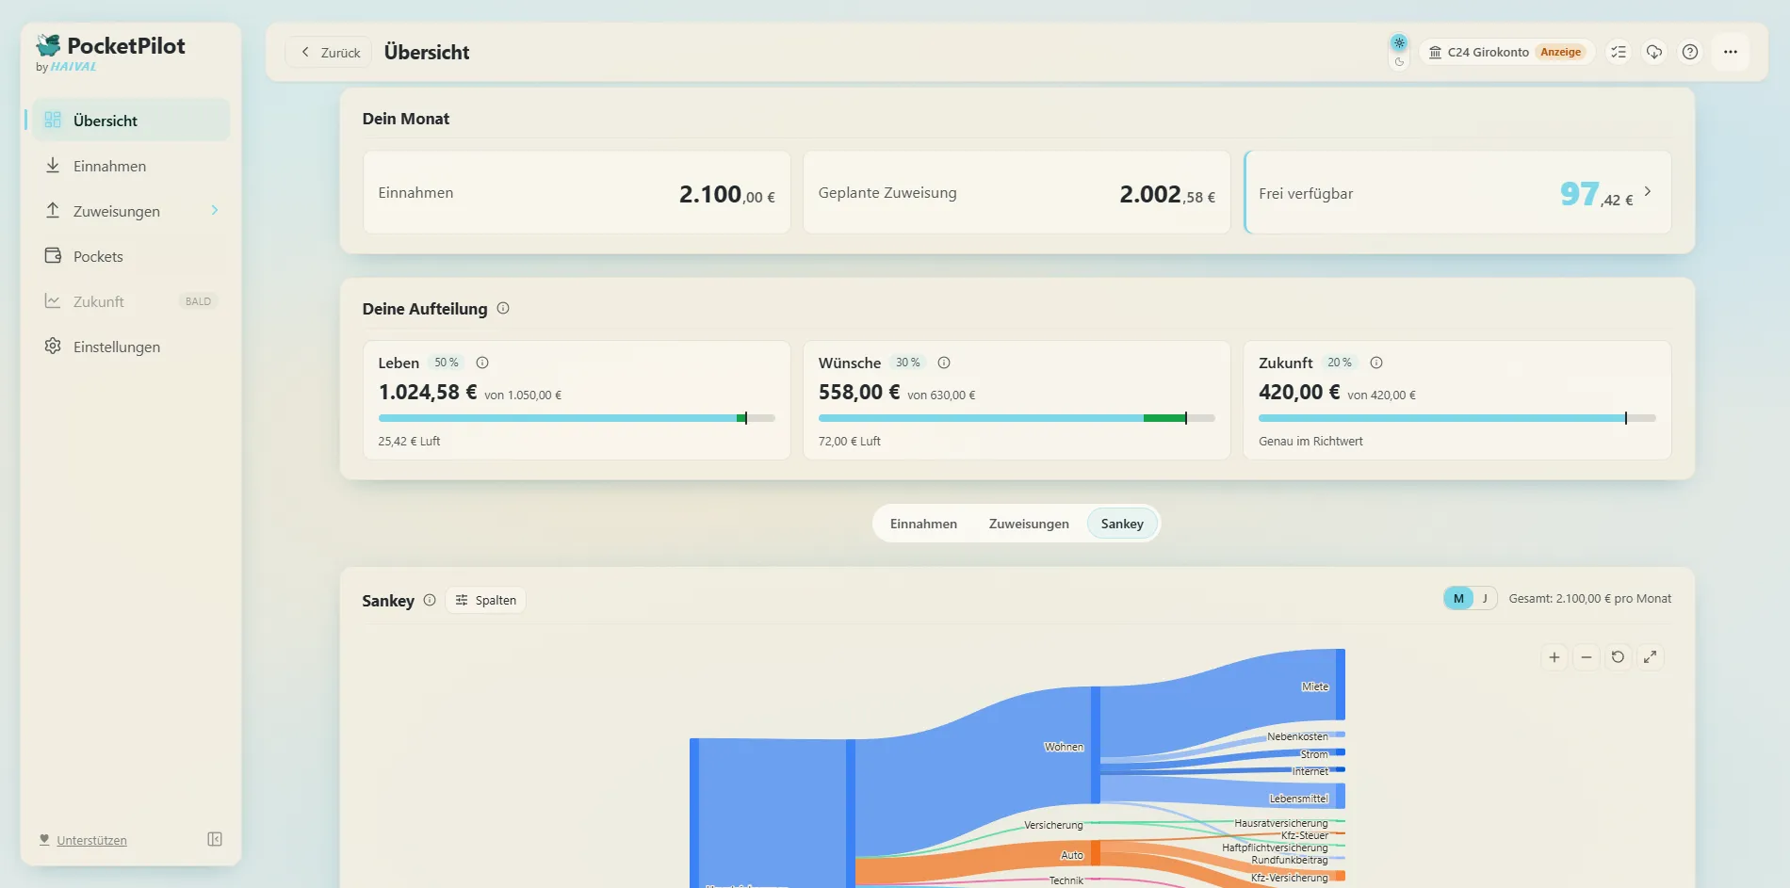
Task: Expand Sankey diagram to fullscreen
Action: point(1650,657)
